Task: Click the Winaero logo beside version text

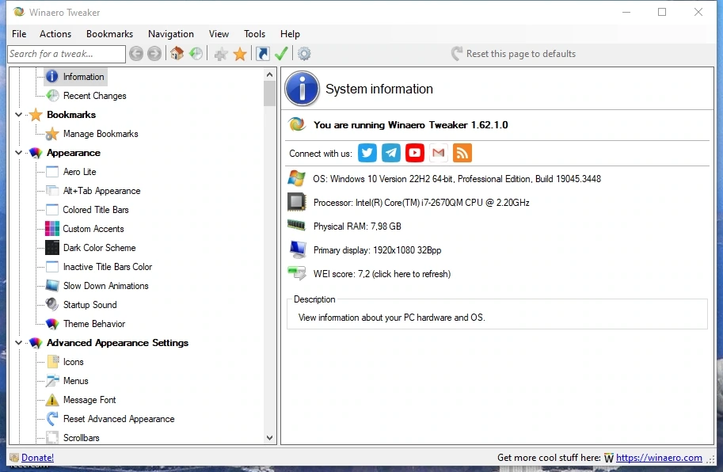Action: point(297,124)
